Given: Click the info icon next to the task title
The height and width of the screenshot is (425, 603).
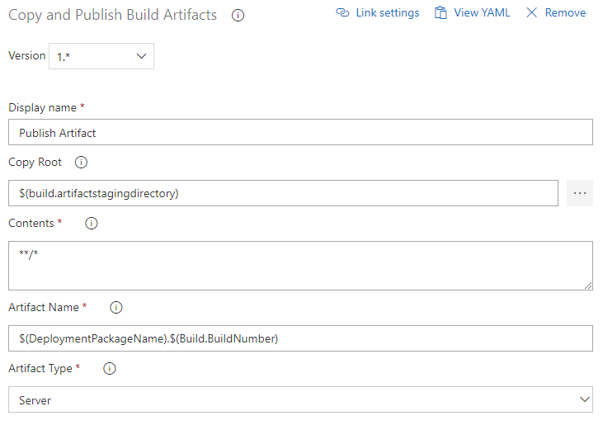Looking at the screenshot, I should 238,15.
